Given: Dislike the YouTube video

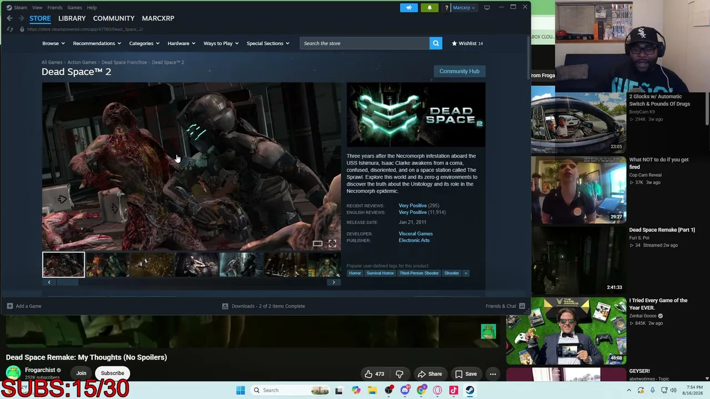Looking at the screenshot, I should 399,374.
